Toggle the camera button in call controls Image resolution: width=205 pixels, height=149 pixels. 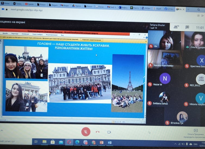click(x=109, y=132)
